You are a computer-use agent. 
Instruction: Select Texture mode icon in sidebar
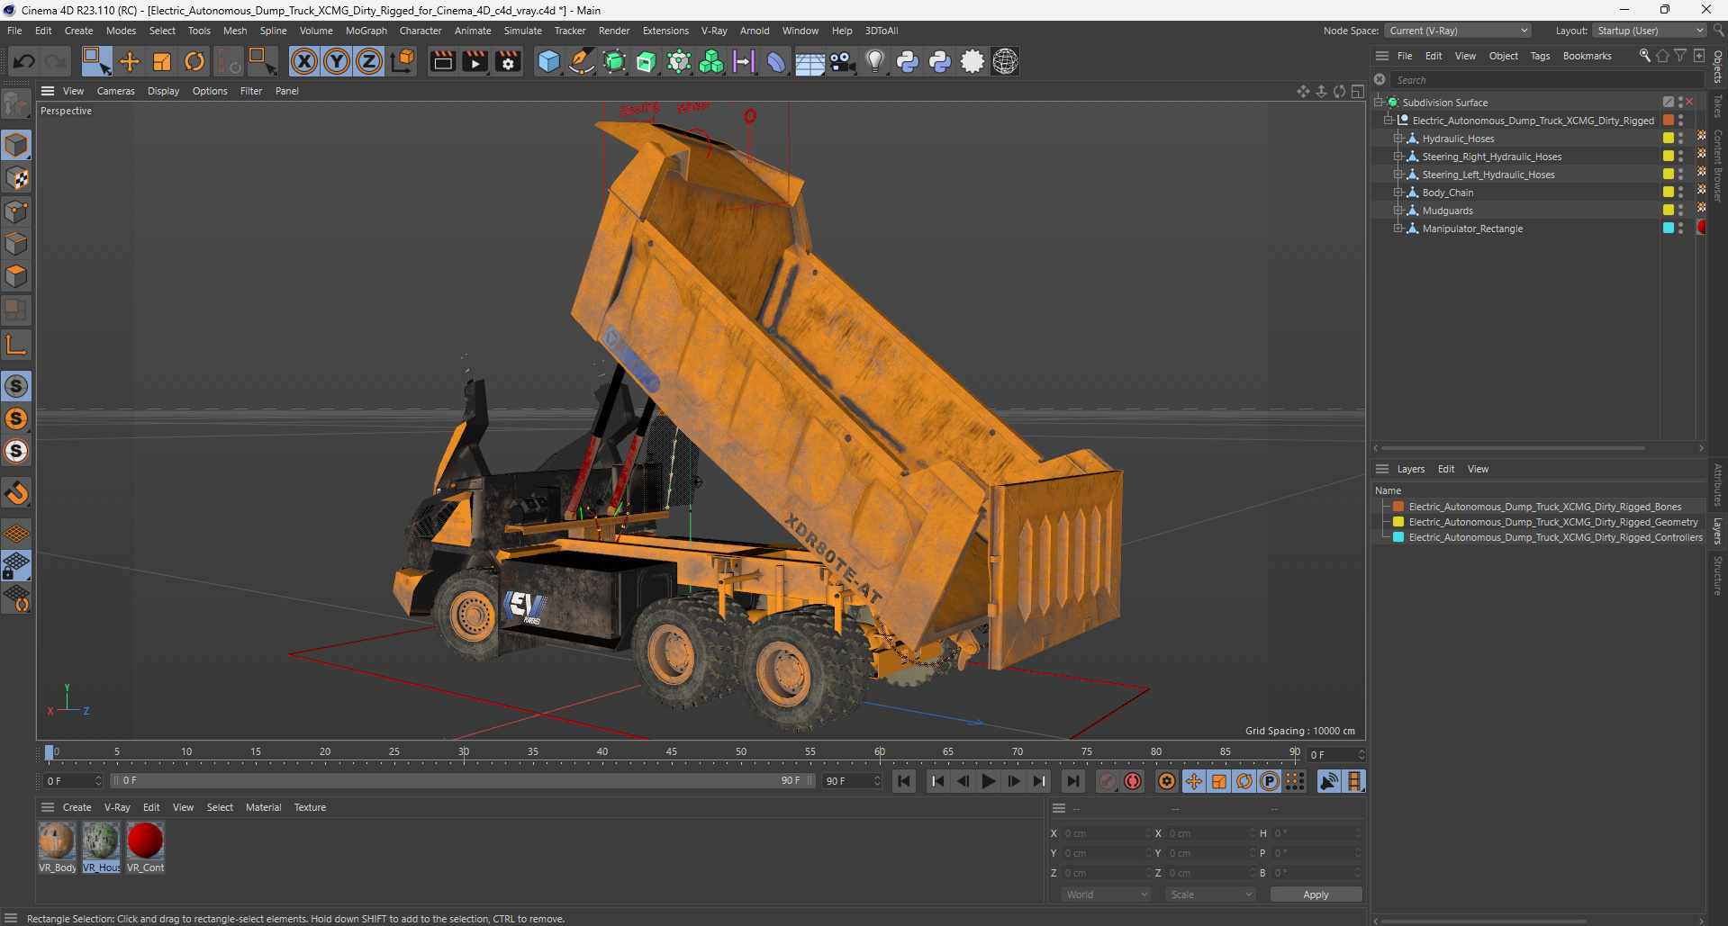pyautogui.click(x=16, y=178)
